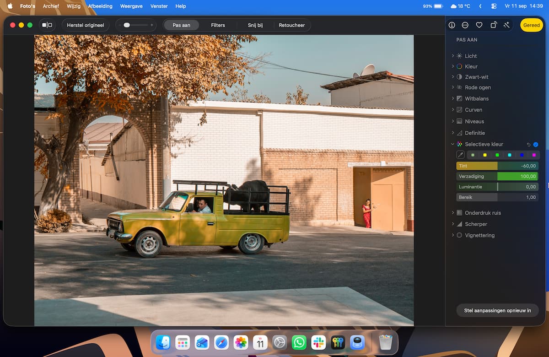
Task: Open the photo info icon
Action: (452, 25)
